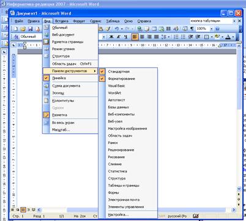This screenshot has width=246, height=221.
Task: Click the Bulleted list icon
Action: (x=183, y=37)
